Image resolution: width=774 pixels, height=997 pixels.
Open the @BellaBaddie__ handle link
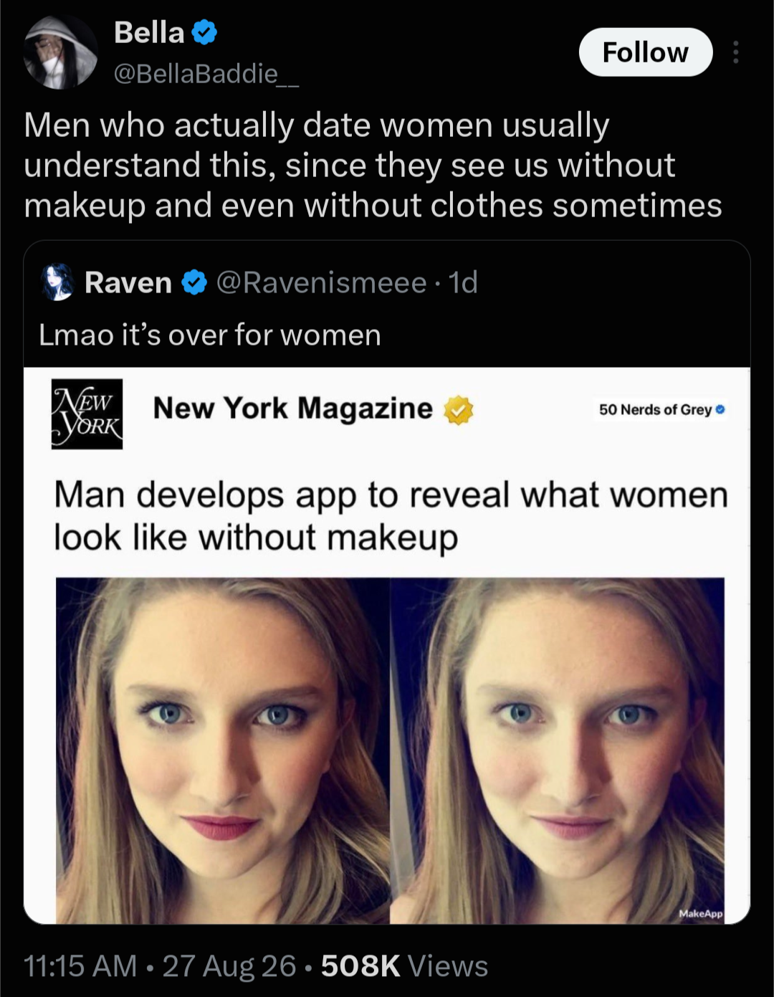pos(206,74)
